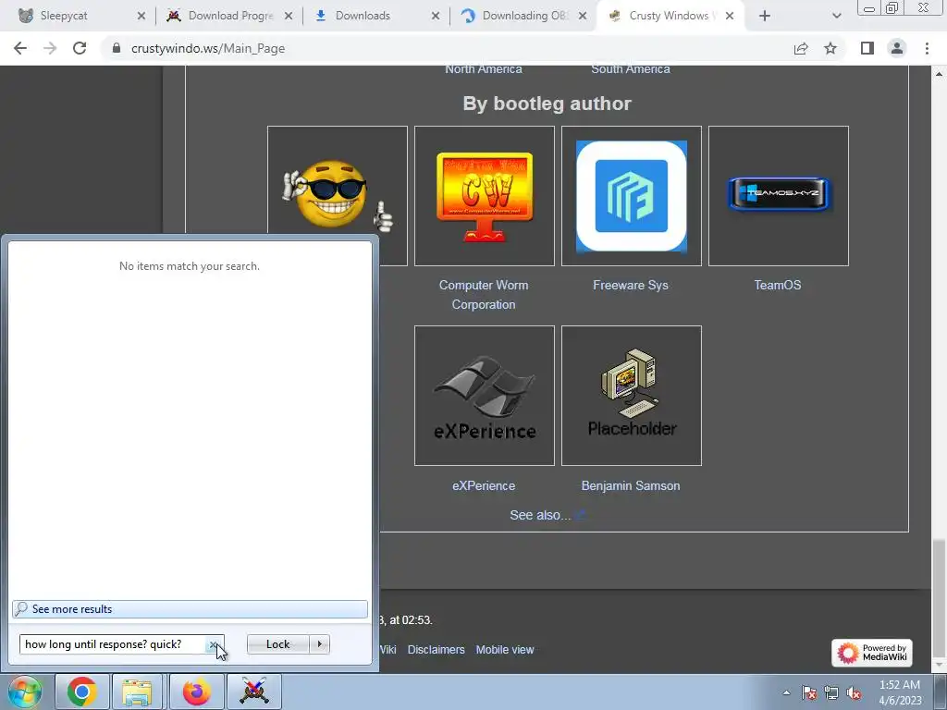Follow the Freeware Sys text link
This screenshot has width=947, height=710.
click(x=631, y=285)
